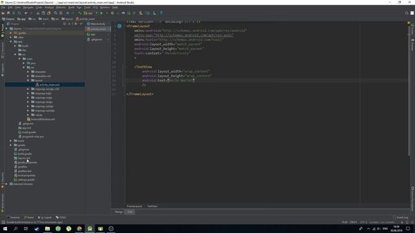This screenshot has height=233, width=415.
Task: Click the Project panel settings gear icon
Action: click(x=76, y=24)
